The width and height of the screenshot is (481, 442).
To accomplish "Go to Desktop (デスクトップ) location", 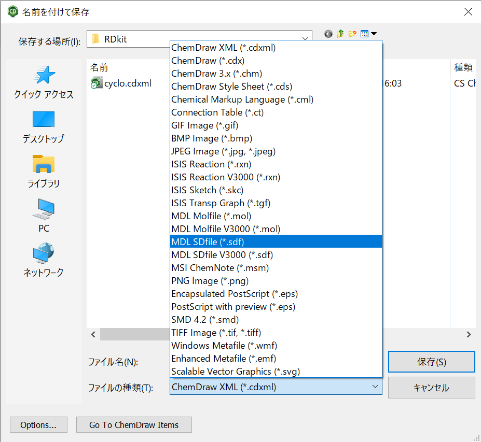I will pyautogui.click(x=44, y=127).
